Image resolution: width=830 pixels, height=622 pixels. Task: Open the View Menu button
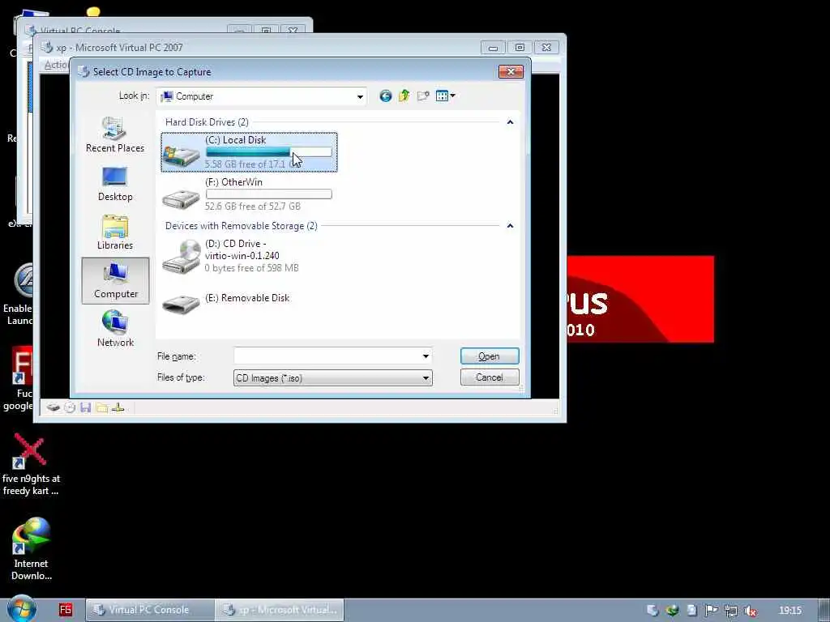pos(445,96)
